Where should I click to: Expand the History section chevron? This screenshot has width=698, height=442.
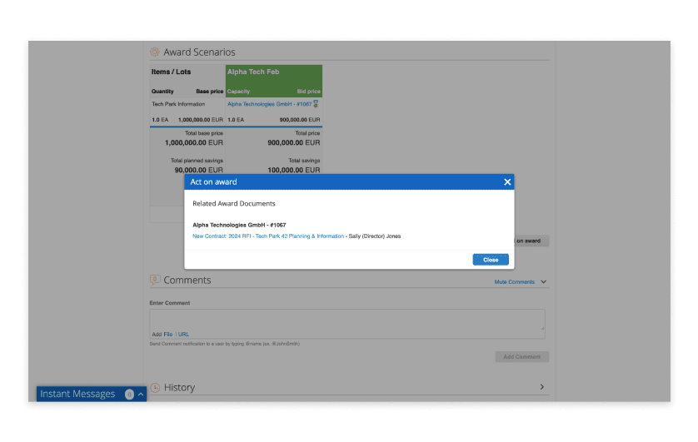541,387
